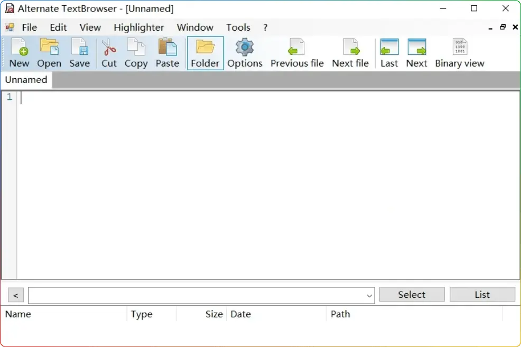521x347 pixels.
Task: Sort file list by Path column
Action: click(x=414, y=314)
